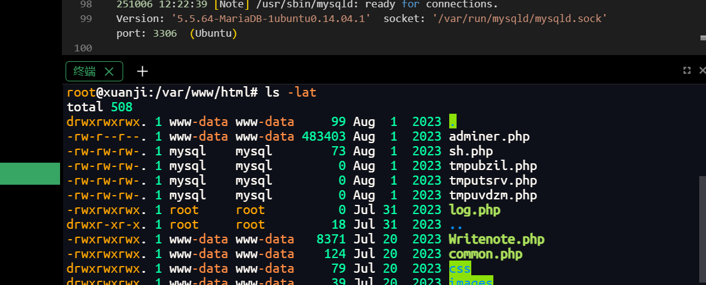This screenshot has height=285, width=706.
Task: Click the highlighted log.php filename
Action: pyautogui.click(x=474, y=210)
